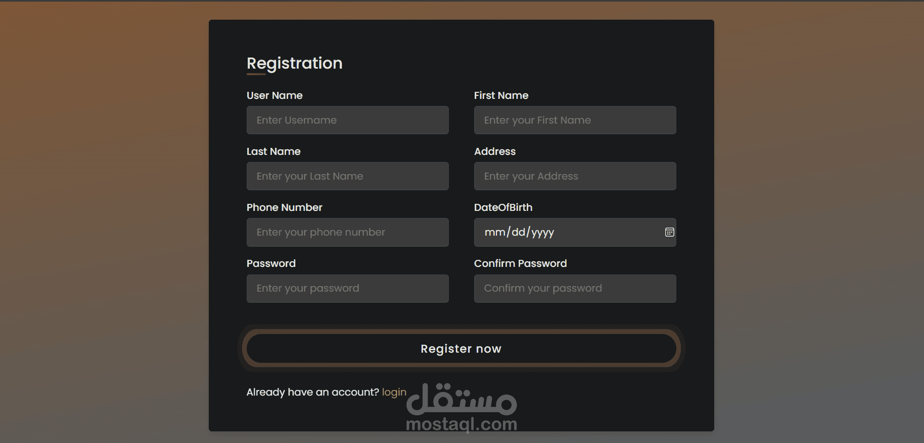Focus the Enter your password field
The width and height of the screenshot is (924, 443).
(348, 289)
